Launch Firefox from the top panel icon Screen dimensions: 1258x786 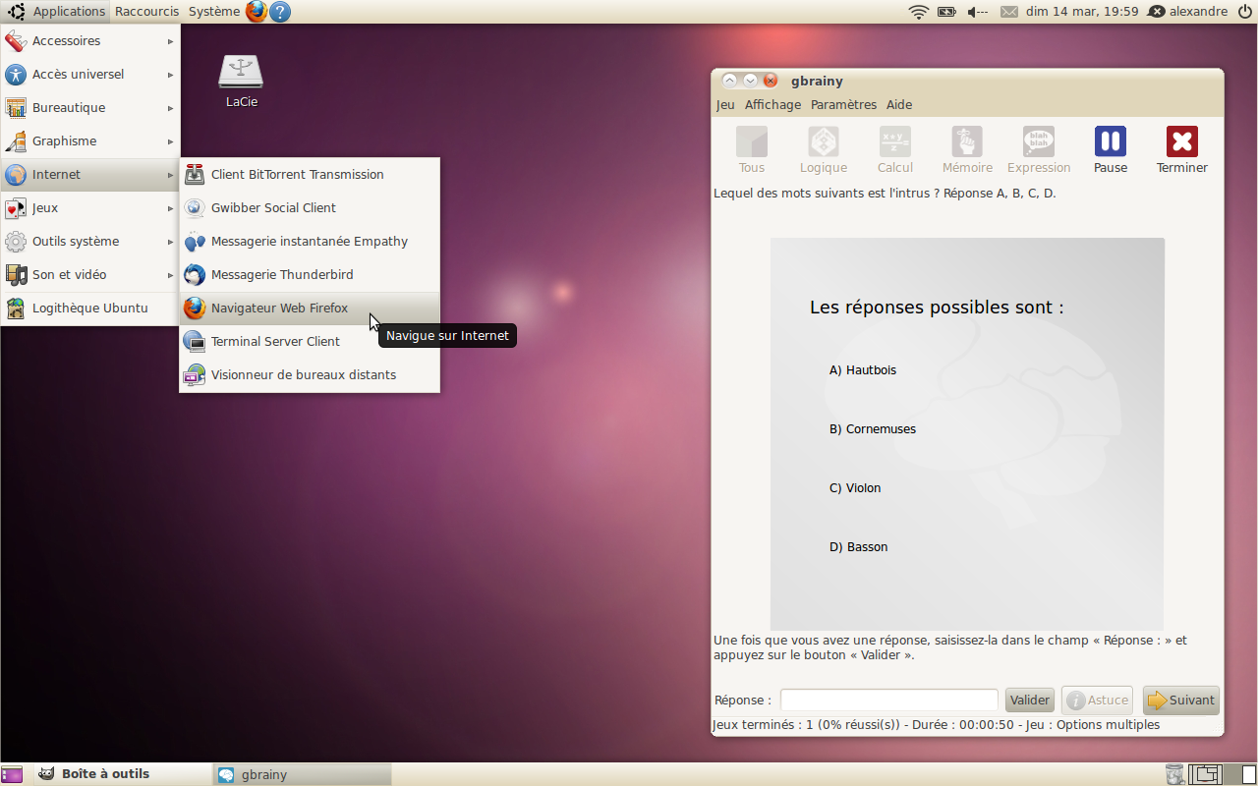click(257, 12)
